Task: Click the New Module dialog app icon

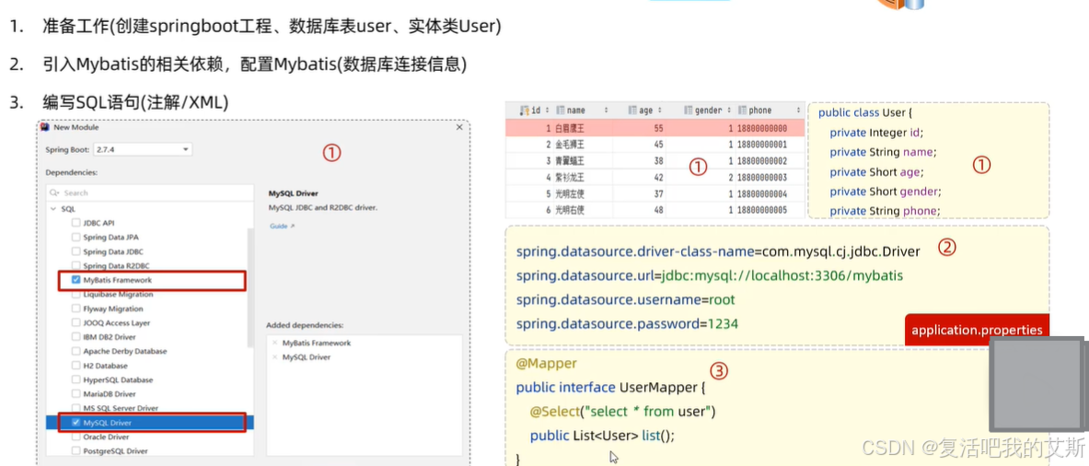Action: [45, 127]
